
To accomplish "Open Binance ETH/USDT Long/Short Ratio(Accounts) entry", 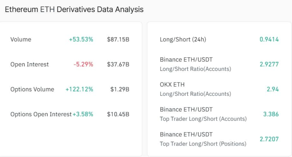I will pyautogui.click(x=195, y=64).
